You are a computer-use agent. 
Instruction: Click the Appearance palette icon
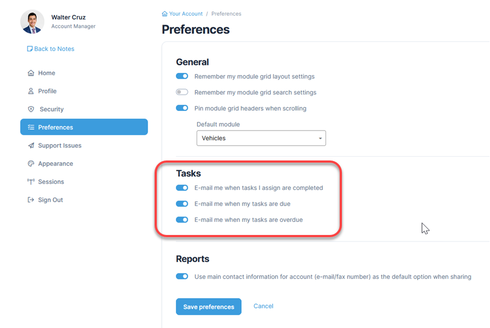pyautogui.click(x=31, y=164)
